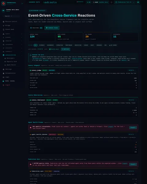Collapse the Administration sidebar section

(x=22, y=55)
